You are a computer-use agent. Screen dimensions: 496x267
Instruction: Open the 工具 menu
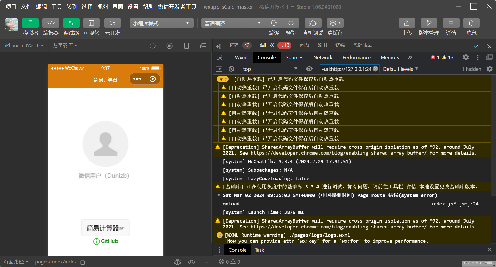57,7
